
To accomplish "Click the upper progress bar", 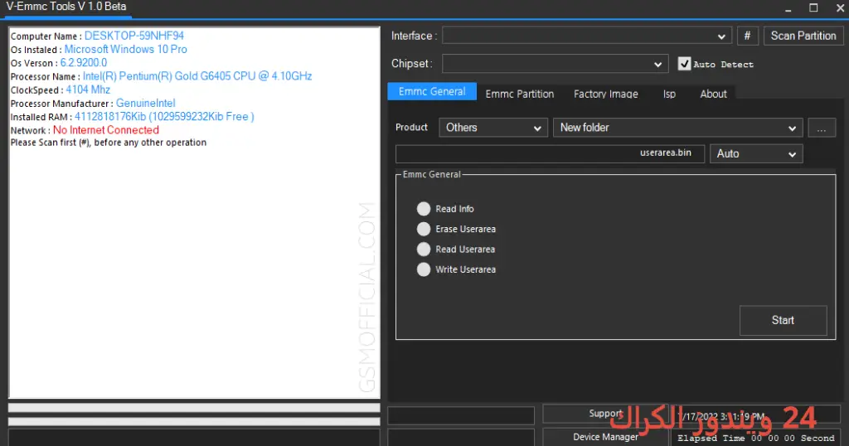I will point(194,408).
